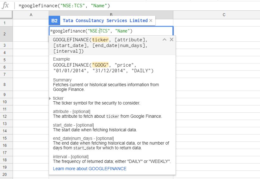Collapse the GOOGLEFINANCE help with the chevron
260x179 pixels.
[x=164, y=39]
